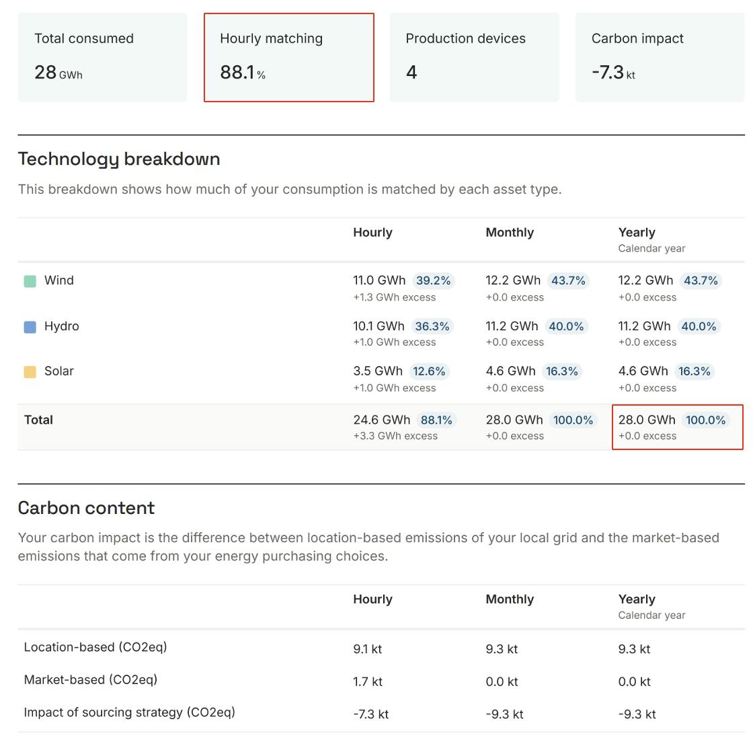Click the Total hourly 88.1% badge
Screen dimensions: 753x744
(436, 420)
